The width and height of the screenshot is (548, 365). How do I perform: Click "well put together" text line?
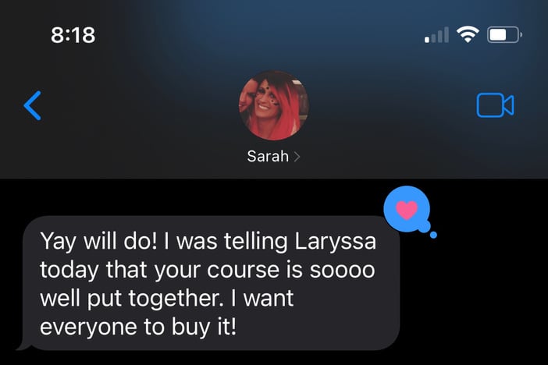(130, 299)
